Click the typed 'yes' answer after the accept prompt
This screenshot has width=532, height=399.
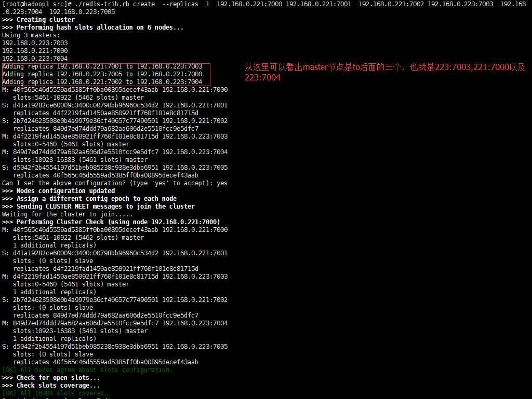point(222,183)
